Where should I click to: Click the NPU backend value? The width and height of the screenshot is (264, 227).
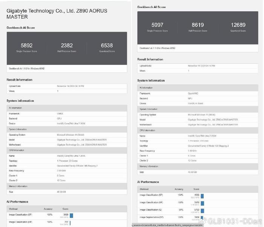point(190,98)
